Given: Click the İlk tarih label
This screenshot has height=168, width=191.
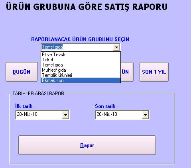Looking at the screenshot, I should [24, 106].
